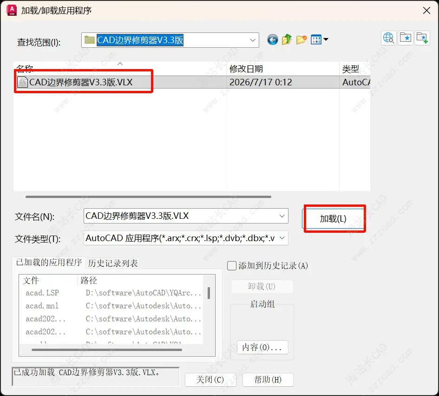Screen dimensions: 439x396
Task: Go up one folder level
Action: tap(287, 40)
